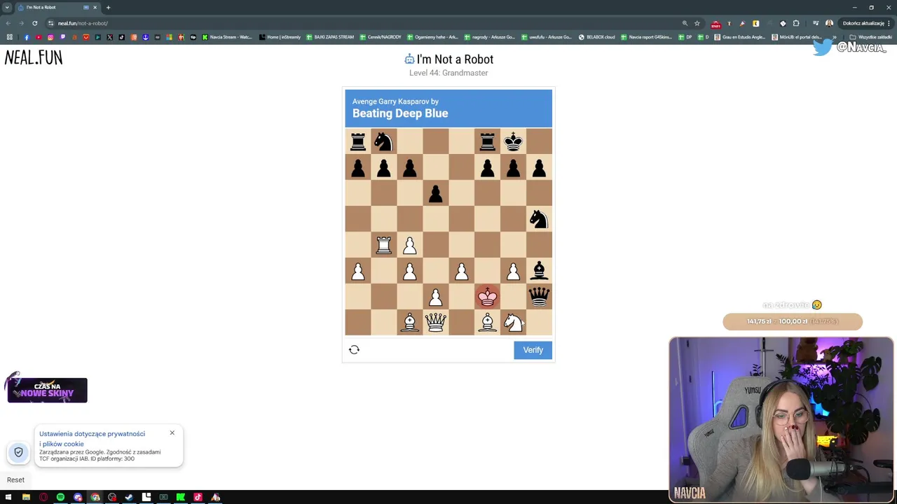The height and width of the screenshot is (504, 897).
Task: Open Opera browser from the taskbar
Action: pyautogui.click(x=43, y=497)
